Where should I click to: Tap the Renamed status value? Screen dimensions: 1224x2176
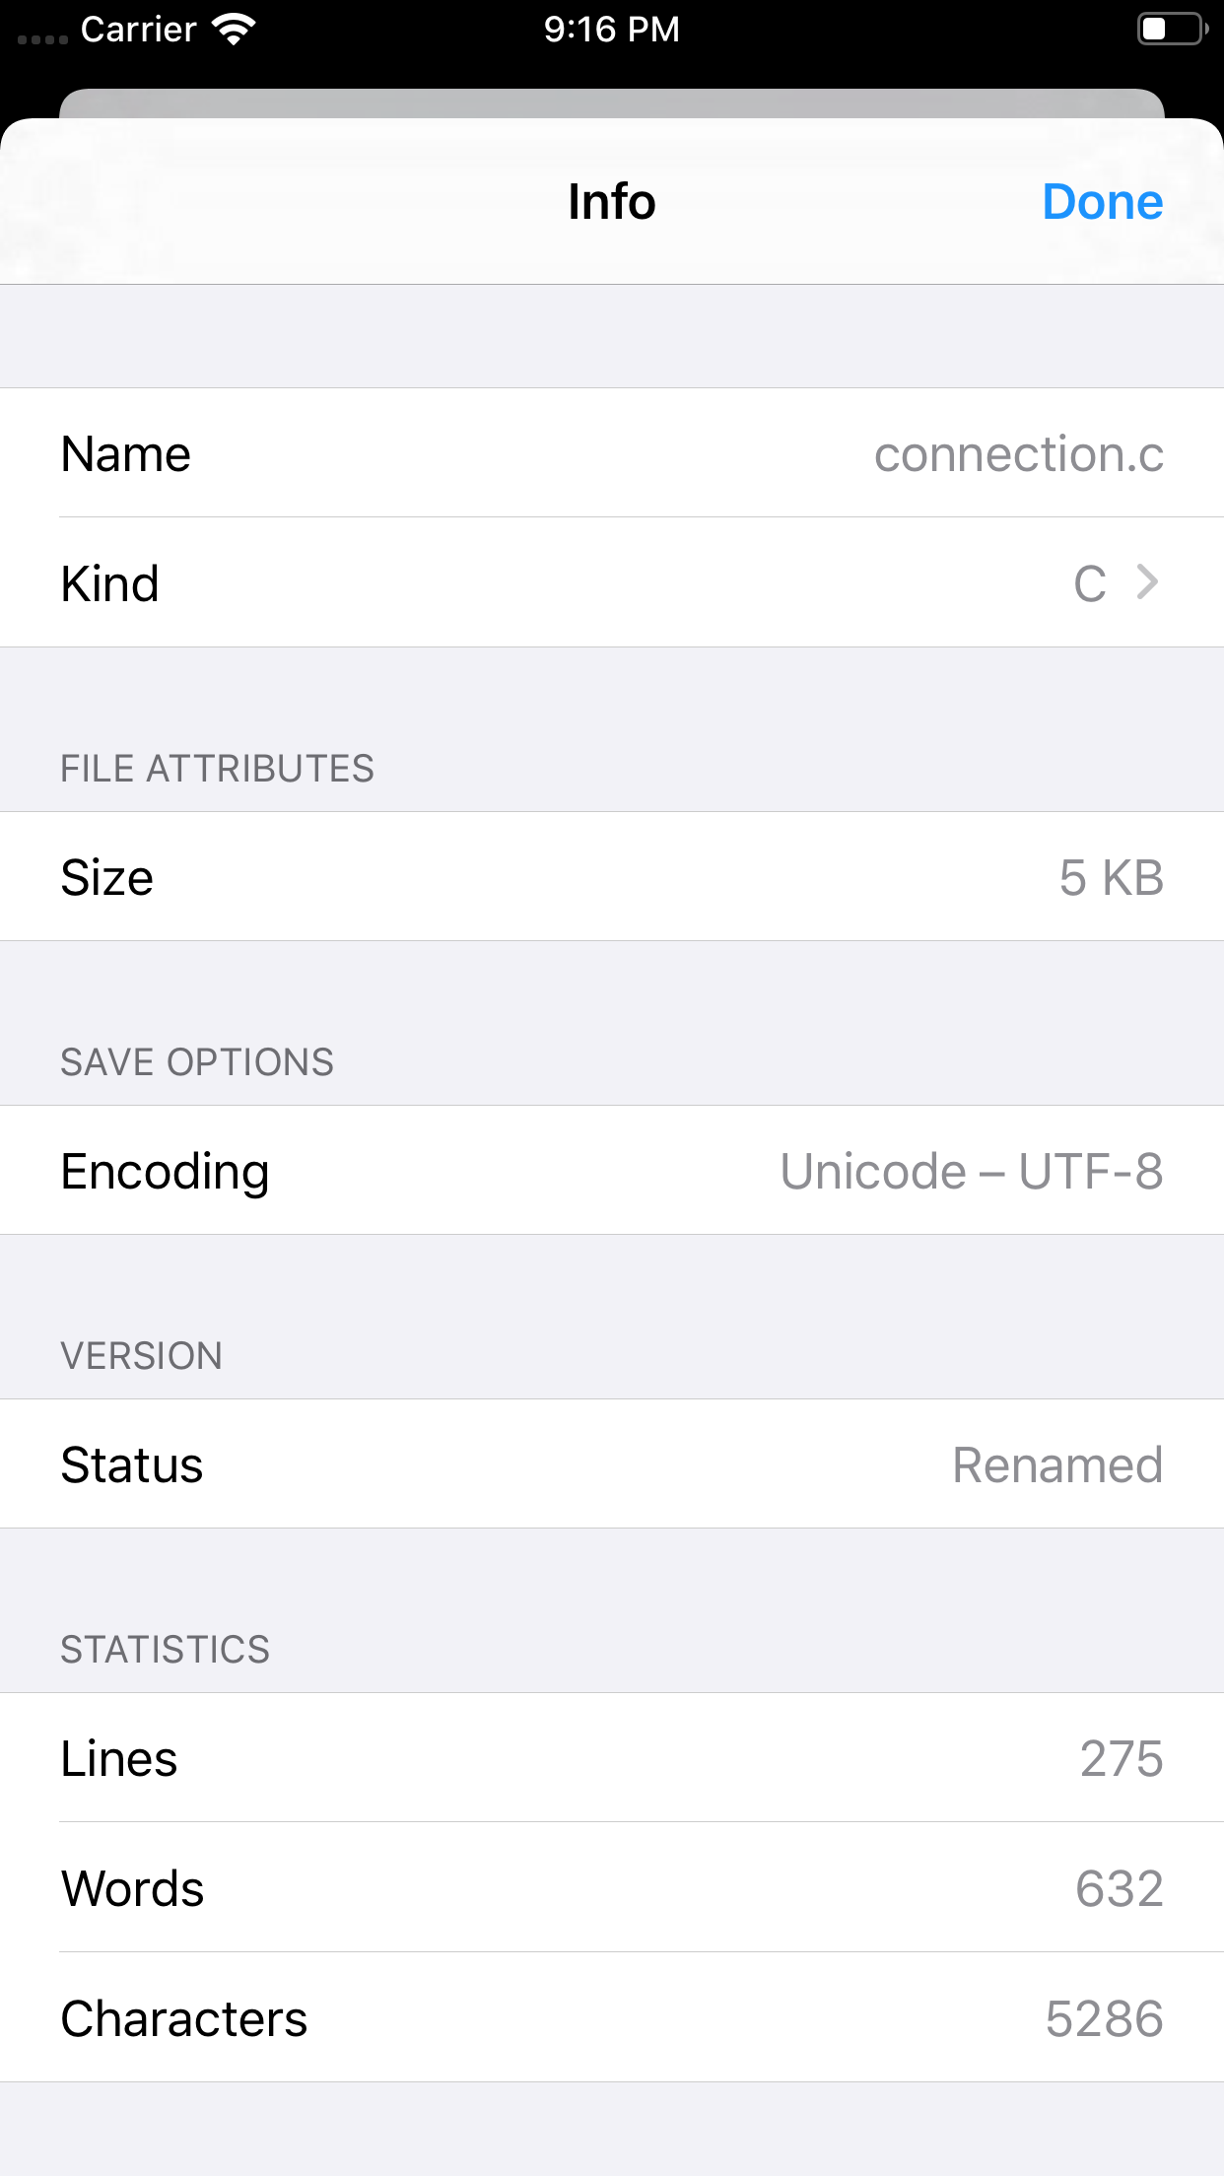tap(1056, 1464)
